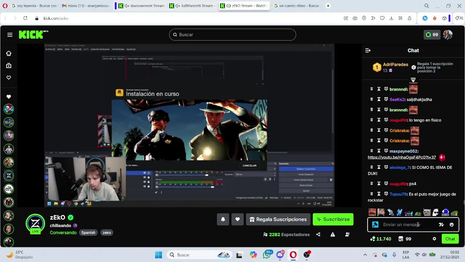Click the KICK logo
The height and width of the screenshot is (262, 465).
tap(33, 35)
